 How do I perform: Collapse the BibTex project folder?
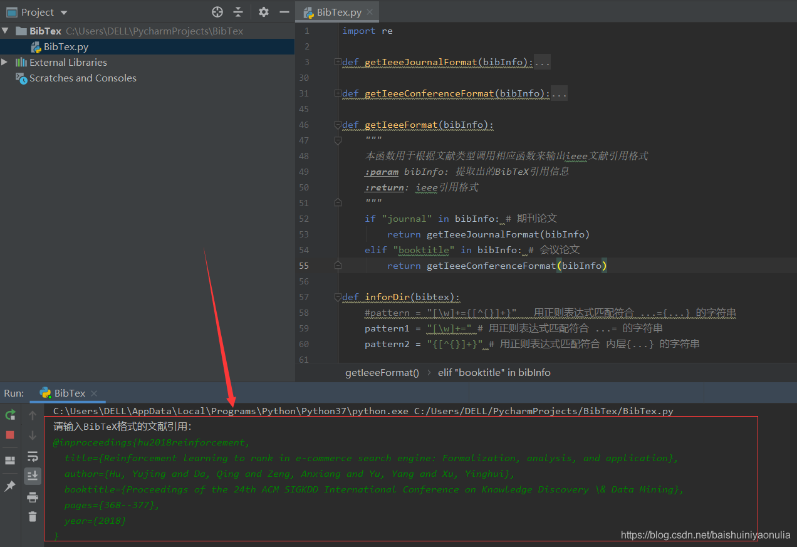(5, 31)
